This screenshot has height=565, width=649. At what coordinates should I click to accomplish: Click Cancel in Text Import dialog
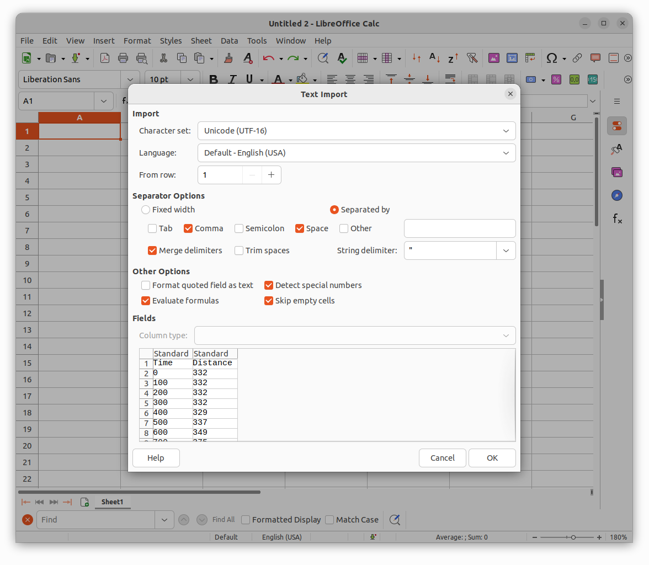coord(443,458)
